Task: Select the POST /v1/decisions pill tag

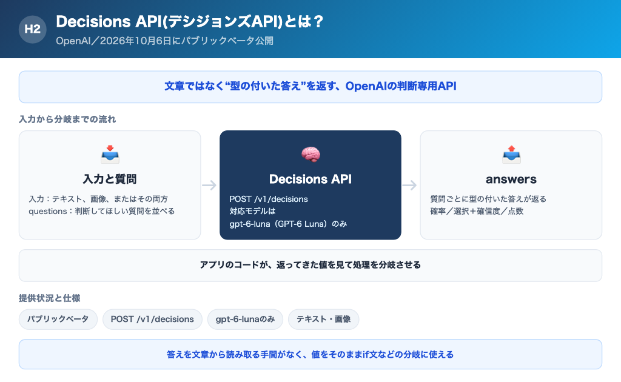Action: tap(152, 319)
